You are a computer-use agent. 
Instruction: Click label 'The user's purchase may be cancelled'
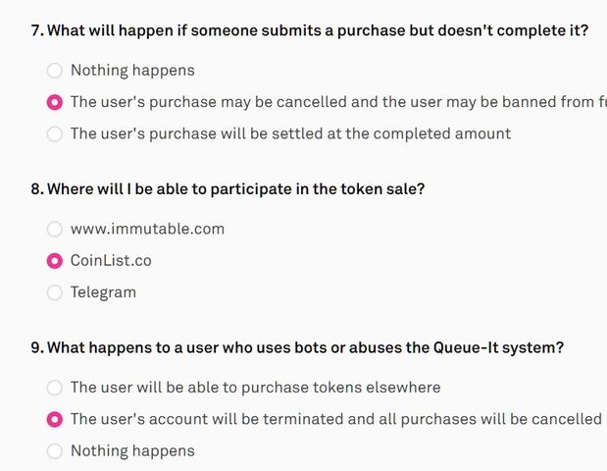[x=338, y=102]
